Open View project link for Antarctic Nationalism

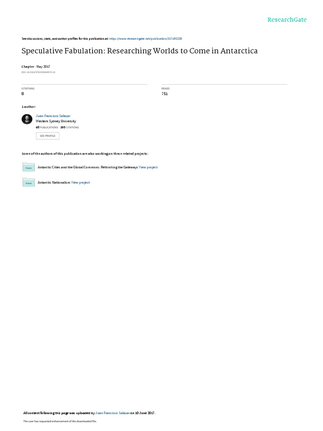click(x=80, y=183)
